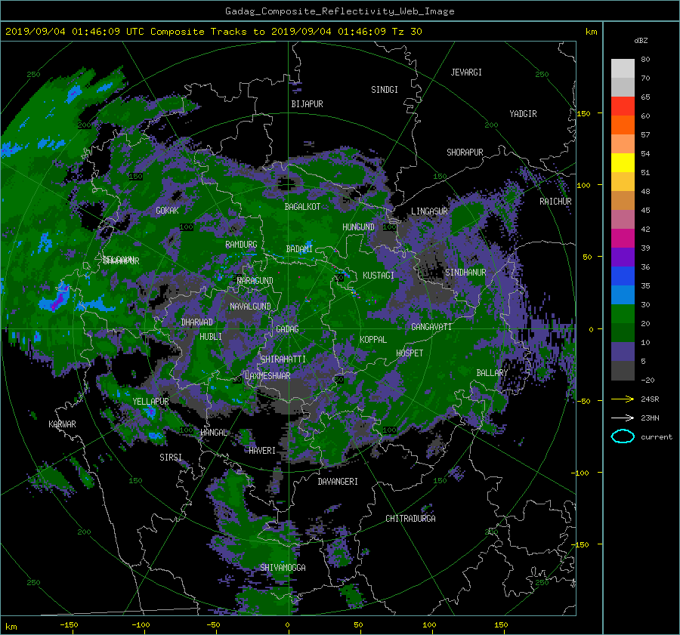Pick the purple 36-39 dBZ legend swatch

pyautogui.click(x=623, y=257)
